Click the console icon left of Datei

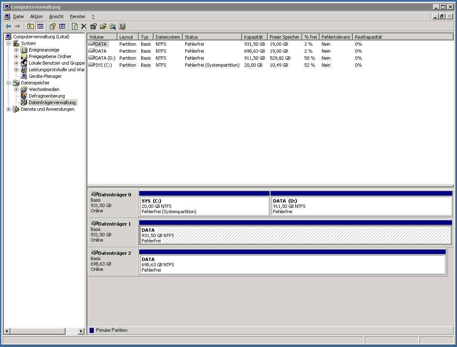[x=7, y=16]
